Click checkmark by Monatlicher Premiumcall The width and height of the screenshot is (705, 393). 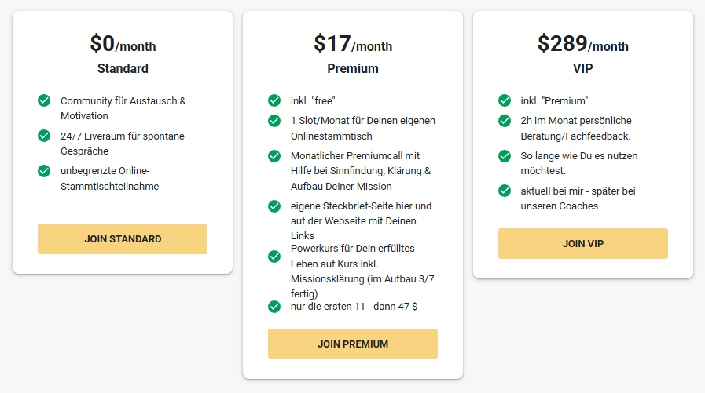coord(274,155)
